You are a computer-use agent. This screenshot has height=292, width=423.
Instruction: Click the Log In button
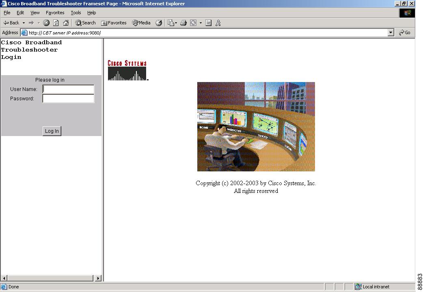coord(52,131)
